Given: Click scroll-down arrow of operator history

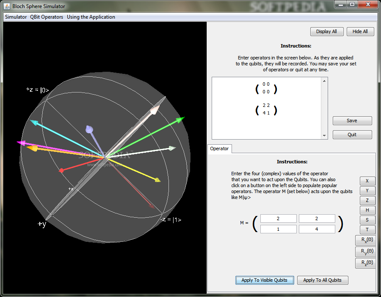Looking at the screenshot, I should click(324, 136).
